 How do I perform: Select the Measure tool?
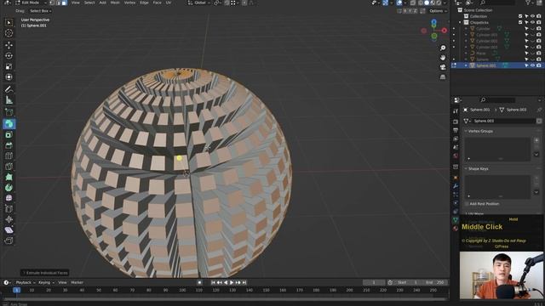(x=9, y=100)
